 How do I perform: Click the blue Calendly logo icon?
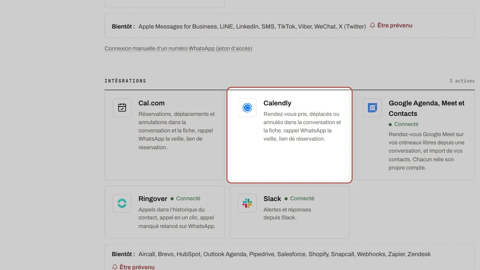[247, 108]
